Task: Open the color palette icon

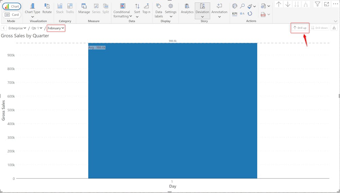Action: coord(235,6)
